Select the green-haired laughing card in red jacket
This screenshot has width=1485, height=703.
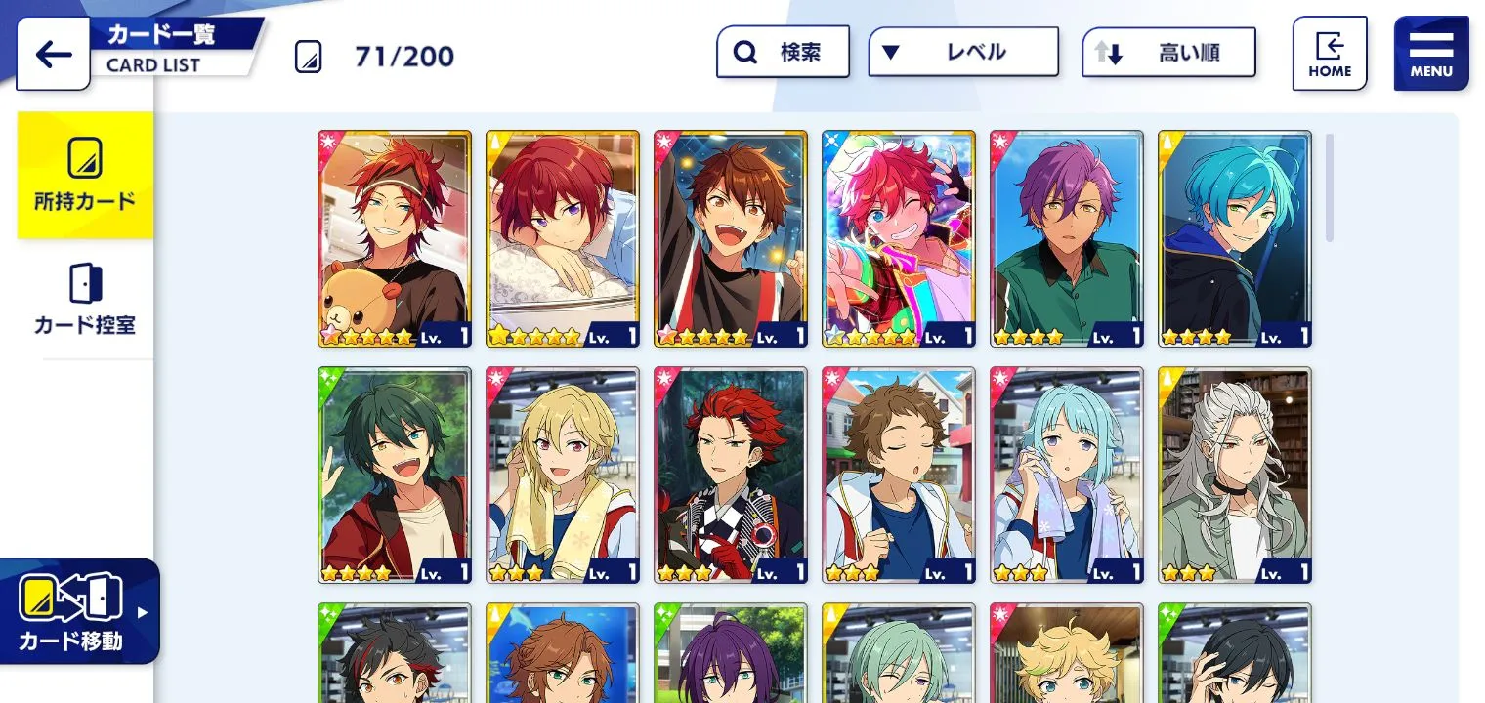coord(395,476)
